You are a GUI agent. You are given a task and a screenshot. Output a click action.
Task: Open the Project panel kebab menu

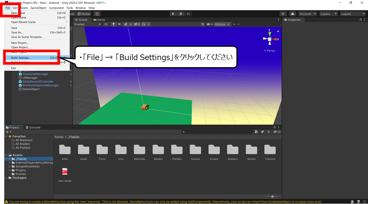(x=278, y=127)
